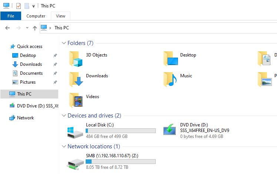Viewport: 277px width, 174px height.
Task: Click the New folder icon in title bar
Action: [27, 6]
